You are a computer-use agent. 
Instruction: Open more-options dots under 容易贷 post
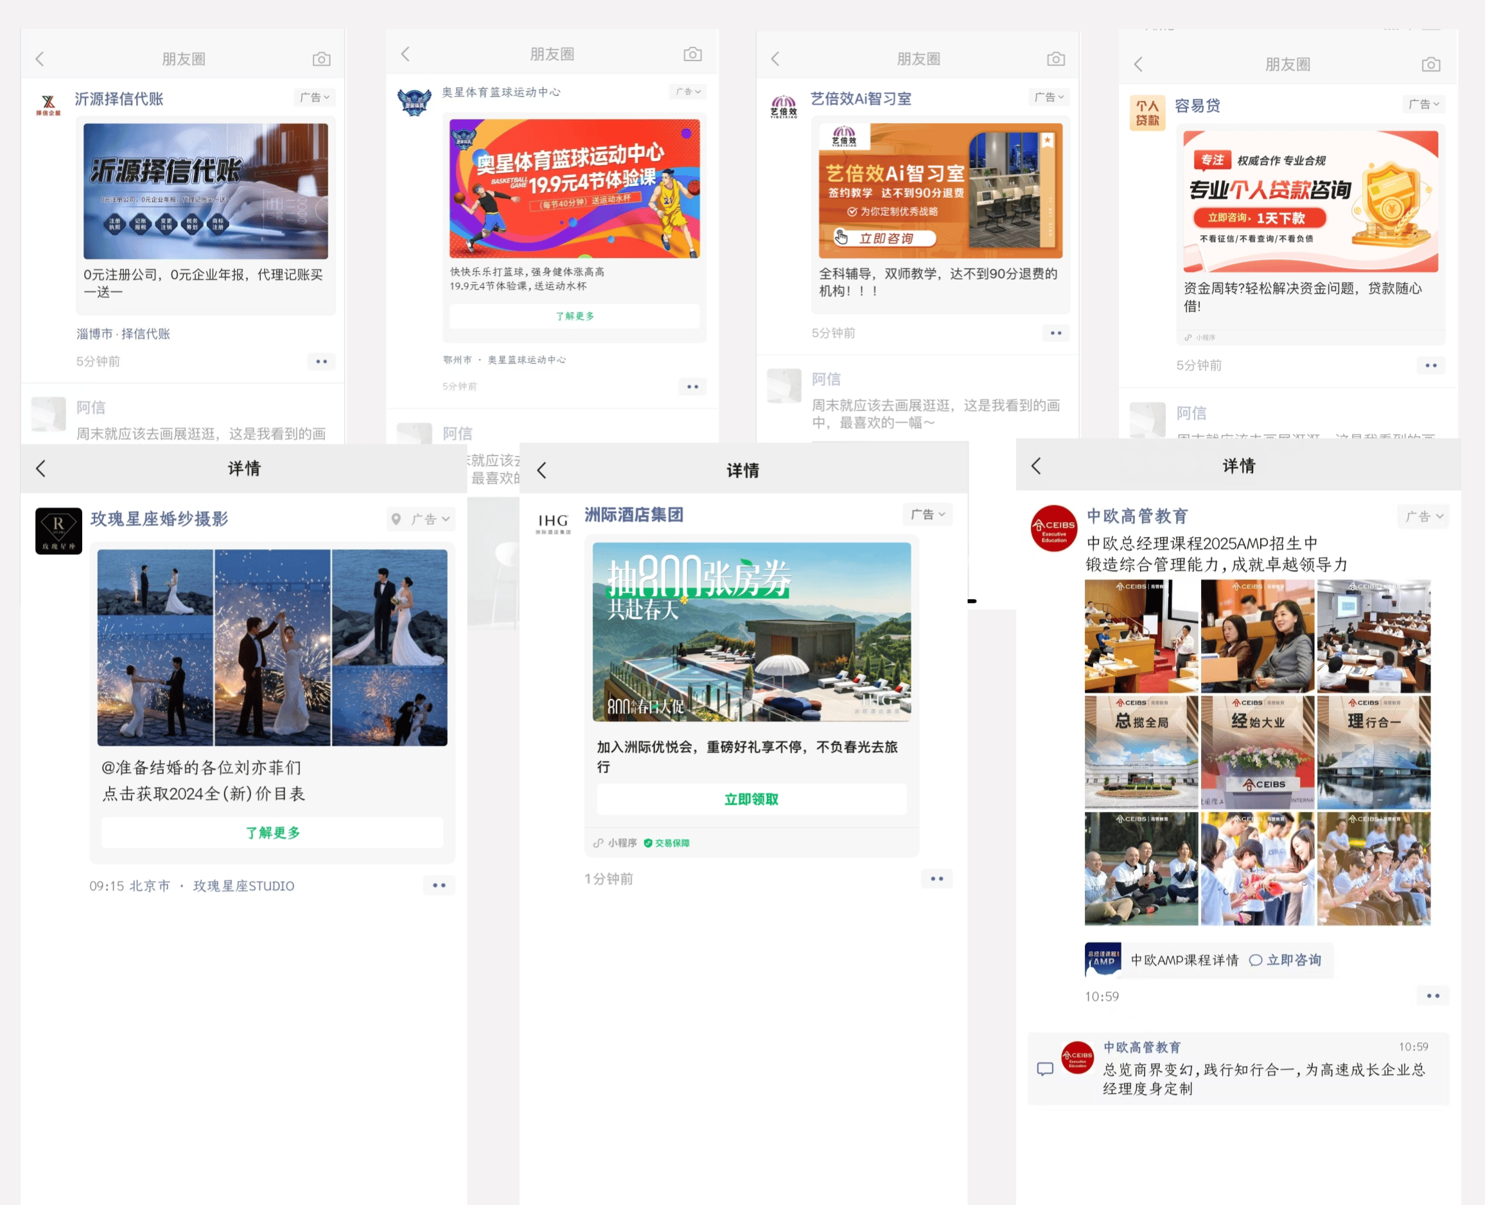click(1432, 365)
